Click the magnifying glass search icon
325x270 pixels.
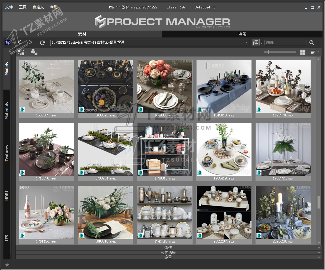[x=312, y=43]
